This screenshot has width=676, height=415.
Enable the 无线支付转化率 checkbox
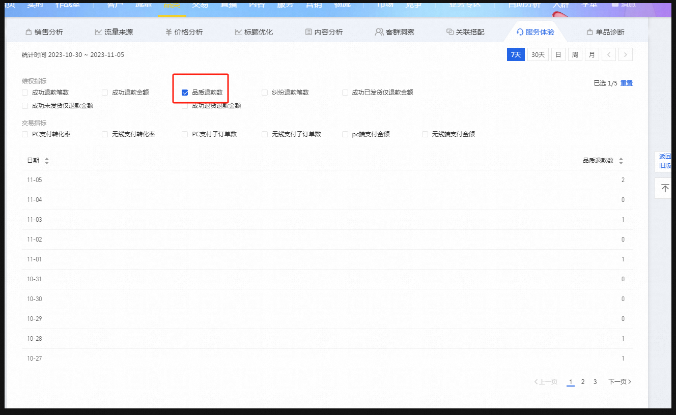[105, 134]
